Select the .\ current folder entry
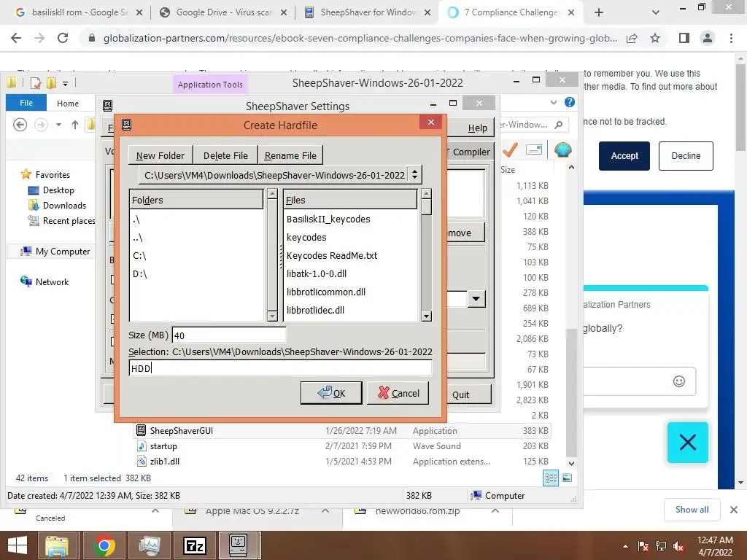This screenshot has width=747, height=560. 136,219
